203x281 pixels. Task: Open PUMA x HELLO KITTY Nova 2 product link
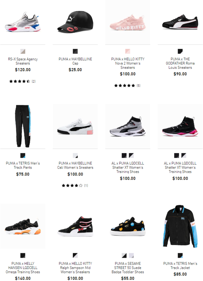click(x=128, y=63)
